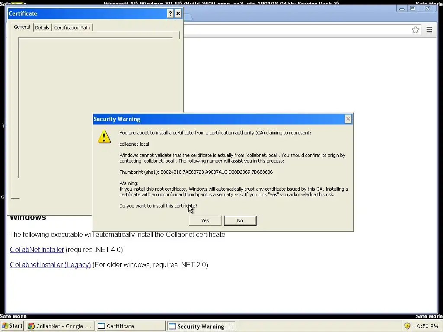Click the collabnet.local CA name text
The height and width of the screenshot is (332, 443).
click(134, 144)
